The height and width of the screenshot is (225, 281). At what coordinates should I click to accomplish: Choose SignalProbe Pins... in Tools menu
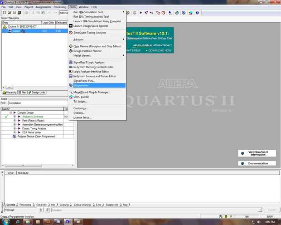pos(97,81)
